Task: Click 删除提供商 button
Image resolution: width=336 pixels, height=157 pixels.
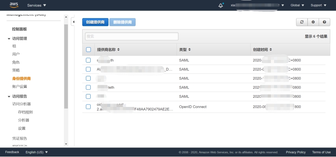Action: (x=122, y=22)
